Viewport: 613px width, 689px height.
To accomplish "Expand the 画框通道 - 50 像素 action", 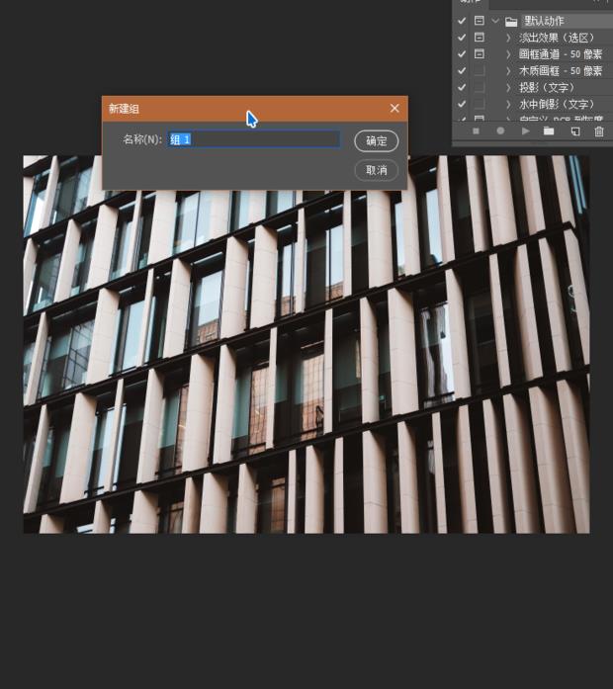I will pyautogui.click(x=508, y=54).
